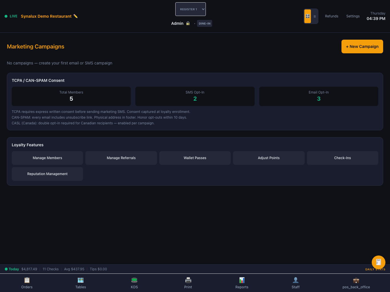Switch to grid view toggle
The image size is (390, 292).
307,16
